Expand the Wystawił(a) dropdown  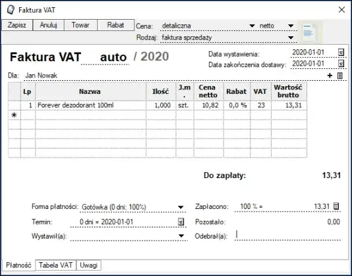coord(181,236)
